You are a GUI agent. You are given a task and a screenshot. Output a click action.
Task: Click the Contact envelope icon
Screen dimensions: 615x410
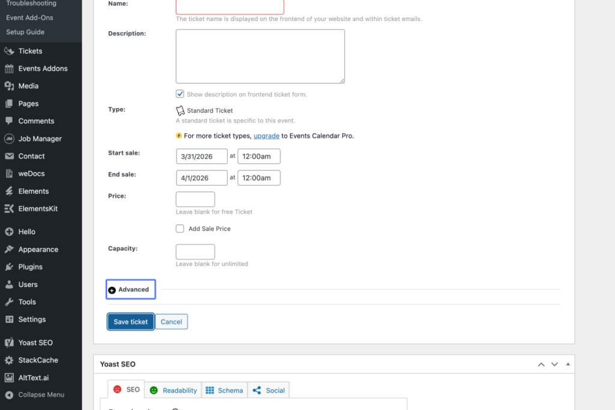9,156
